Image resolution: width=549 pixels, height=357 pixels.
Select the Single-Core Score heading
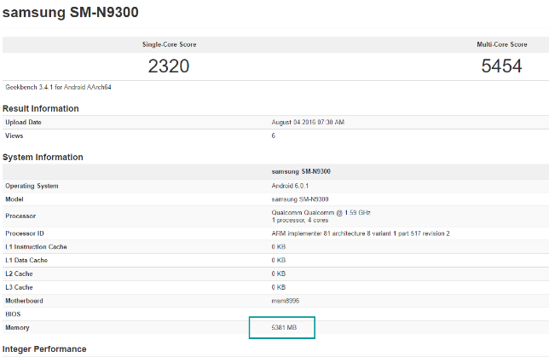tap(169, 44)
